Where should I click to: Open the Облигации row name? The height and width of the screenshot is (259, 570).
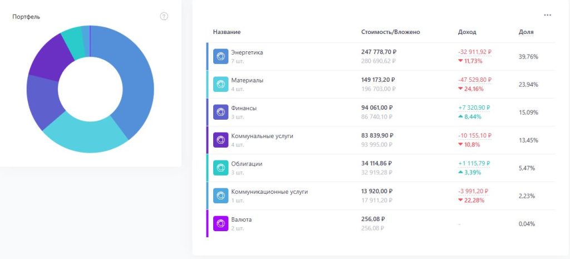click(247, 164)
